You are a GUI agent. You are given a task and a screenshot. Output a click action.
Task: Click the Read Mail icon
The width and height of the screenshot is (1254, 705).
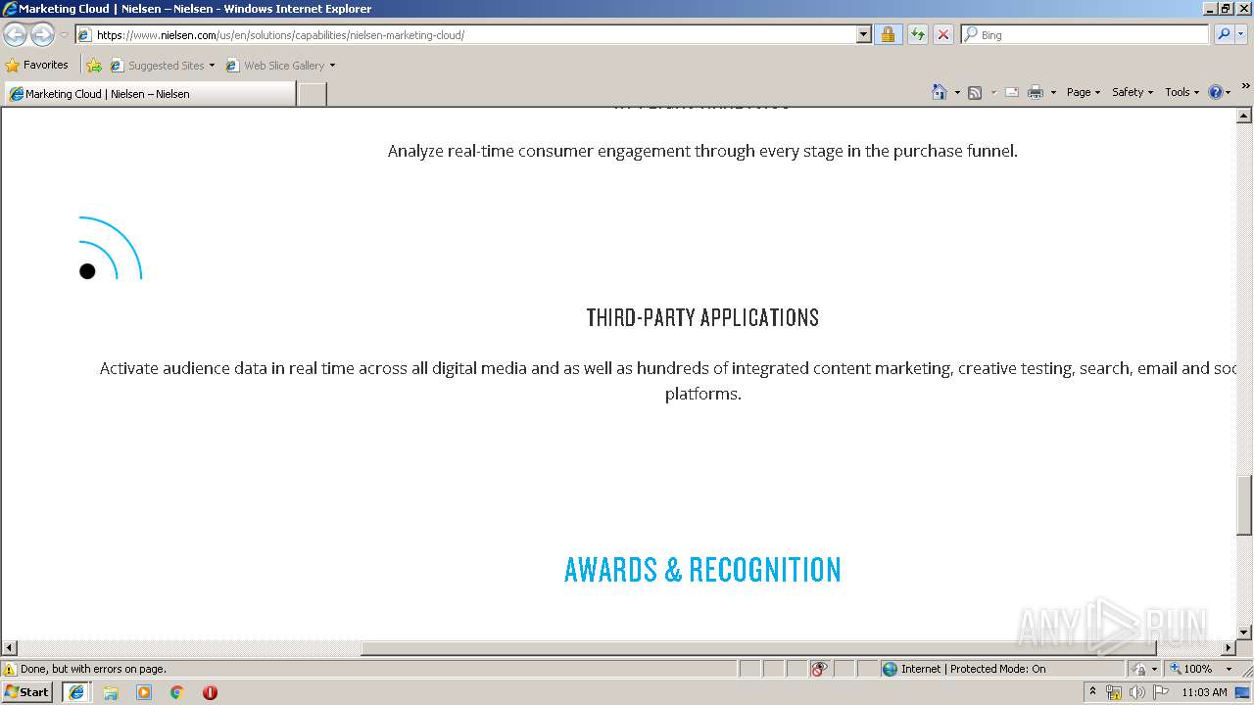(x=1012, y=92)
